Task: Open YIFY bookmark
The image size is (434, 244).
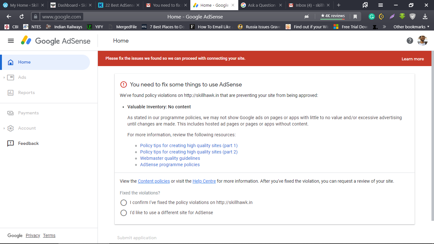Action: pos(95,27)
